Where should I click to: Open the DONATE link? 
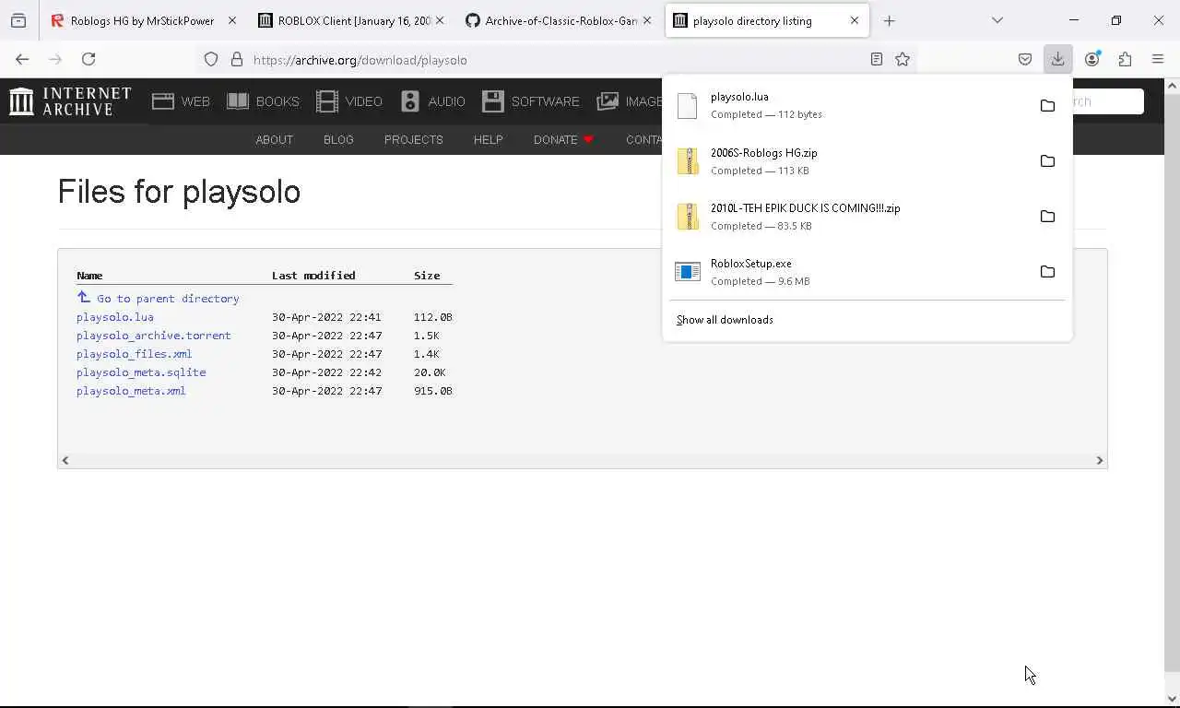[x=563, y=139]
